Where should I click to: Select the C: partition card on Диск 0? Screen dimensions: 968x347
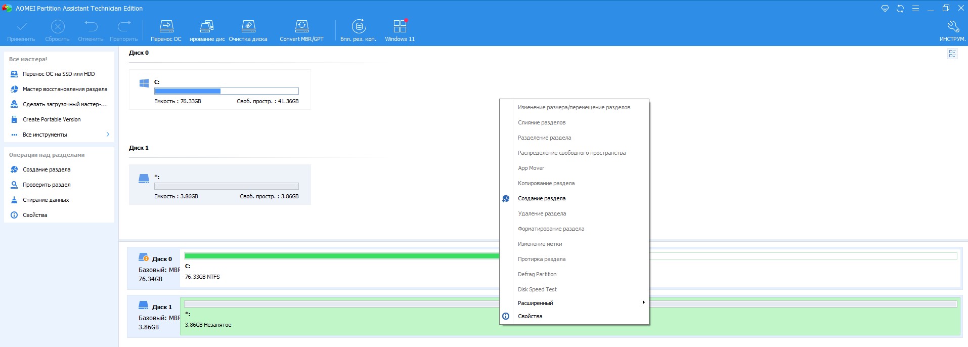click(x=220, y=90)
